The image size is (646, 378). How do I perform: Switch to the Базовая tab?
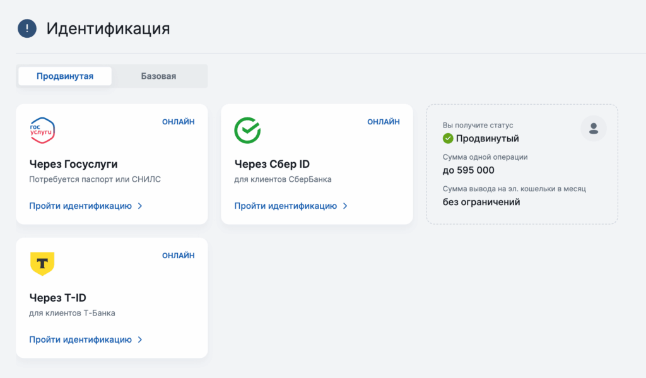[x=158, y=76]
